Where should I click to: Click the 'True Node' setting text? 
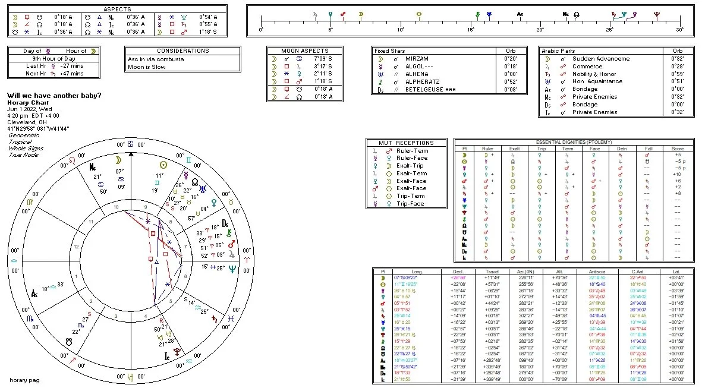[23, 155]
